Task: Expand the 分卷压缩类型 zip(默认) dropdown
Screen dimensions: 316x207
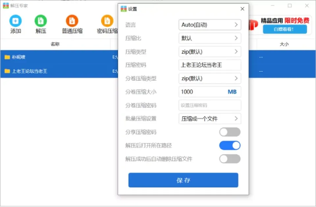Action: click(x=210, y=78)
